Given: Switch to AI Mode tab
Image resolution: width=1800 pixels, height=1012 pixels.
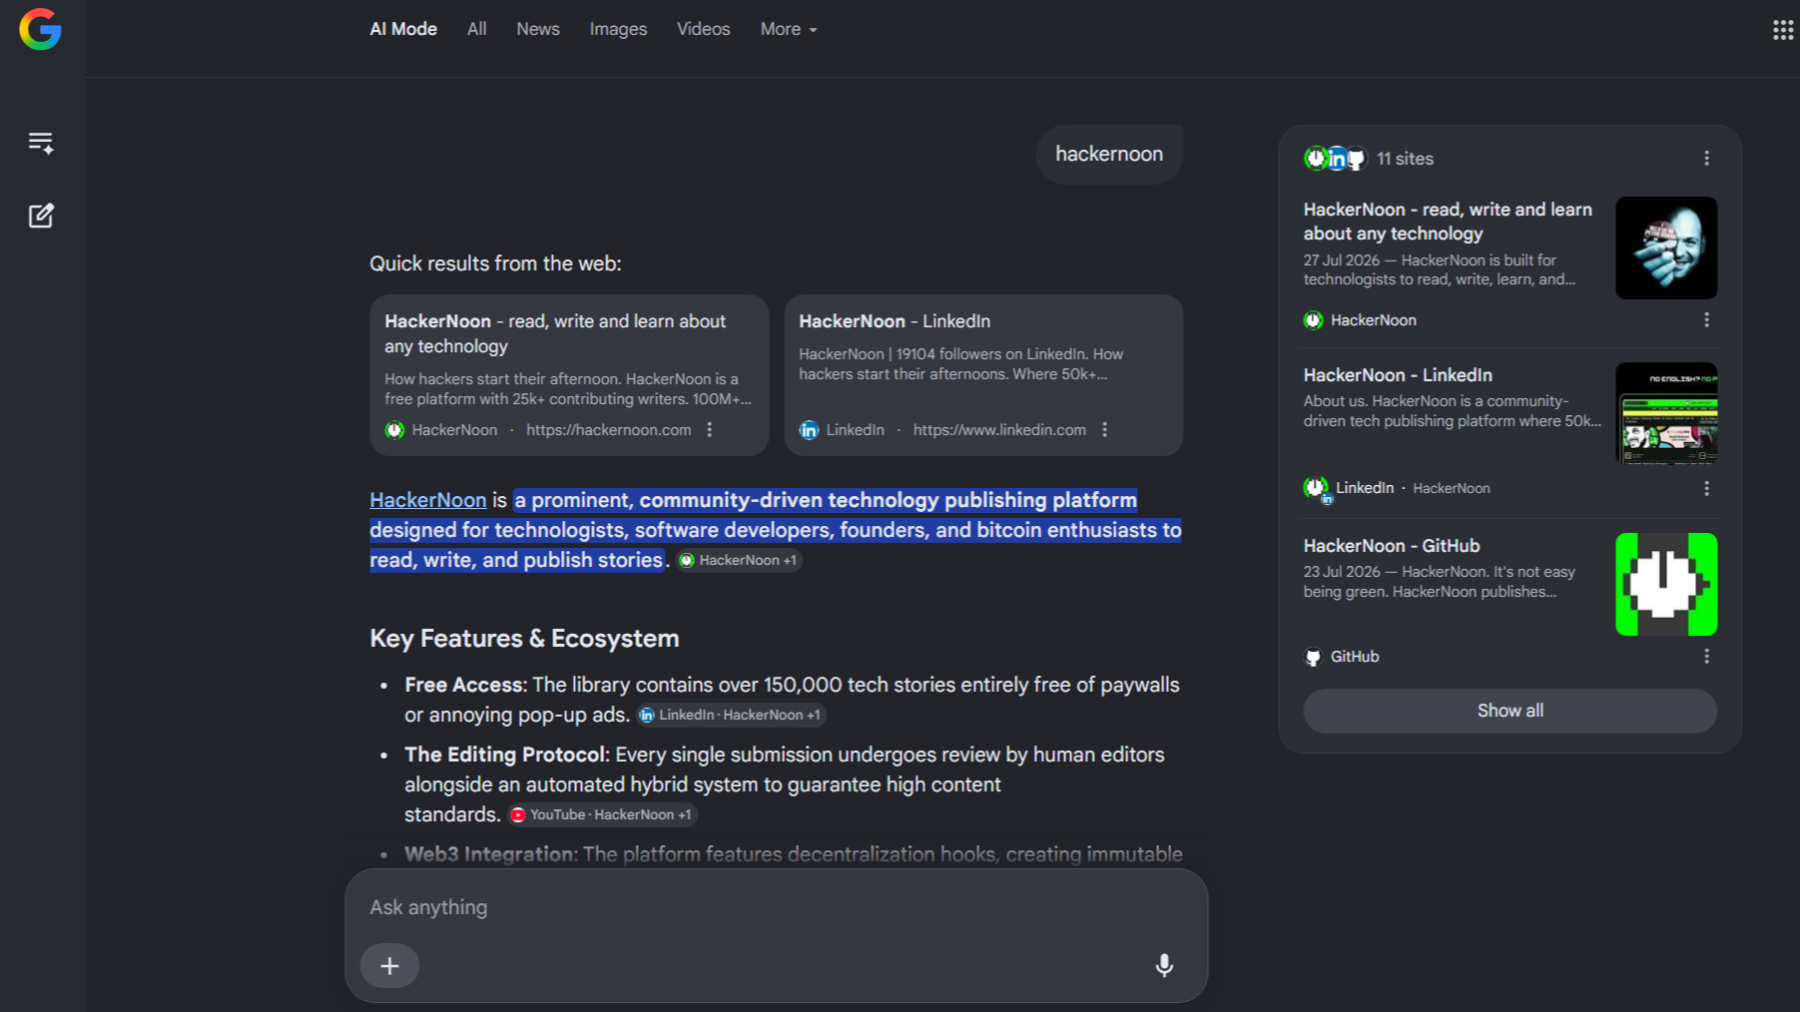Looking at the screenshot, I should [403, 30].
